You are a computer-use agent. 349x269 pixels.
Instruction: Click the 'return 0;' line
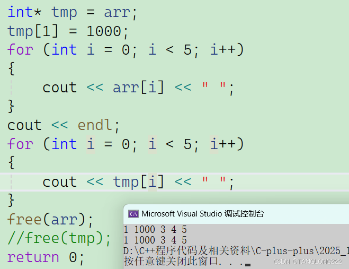46,257
